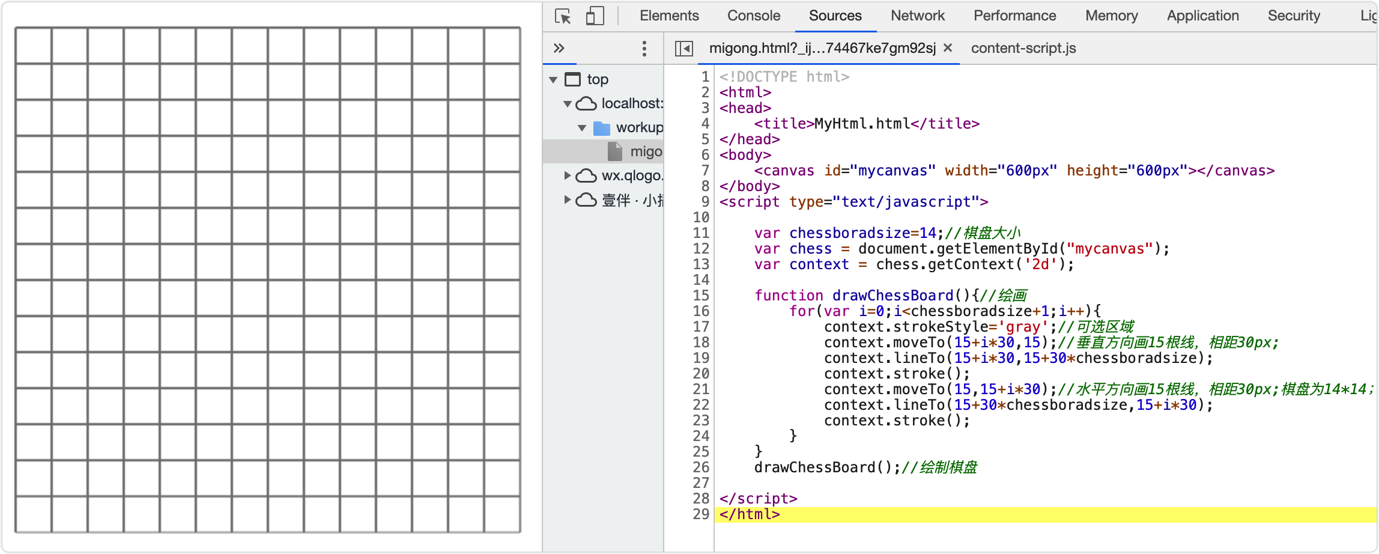
Task: Collapse the top frame tree node
Action: 553,80
